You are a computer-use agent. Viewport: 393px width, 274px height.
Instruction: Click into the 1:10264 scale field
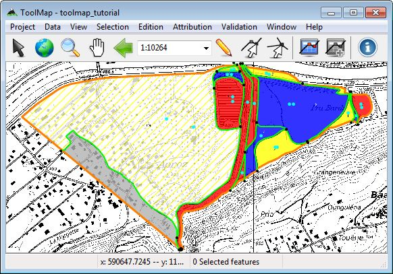point(170,48)
